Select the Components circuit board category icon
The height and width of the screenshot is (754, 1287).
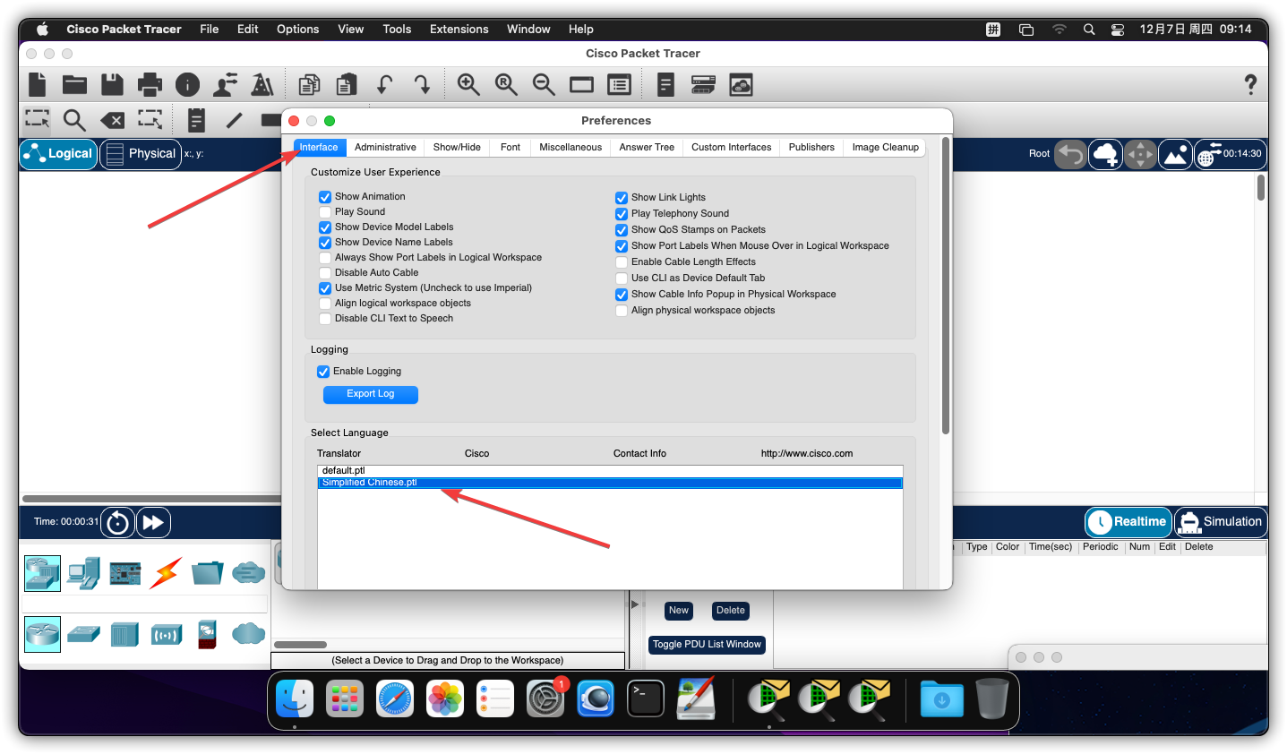tap(124, 573)
